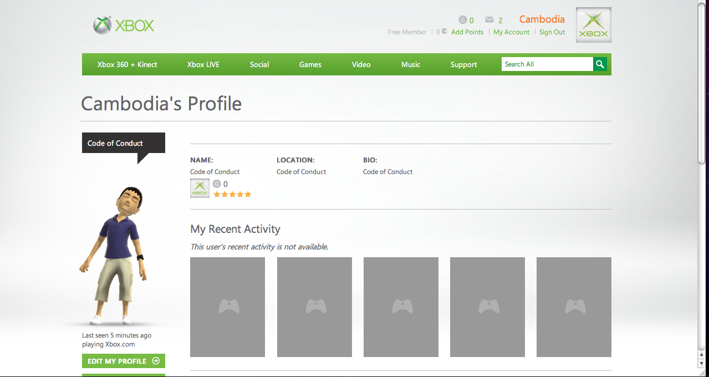Click the My Recent Activity heading

[236, 229]
